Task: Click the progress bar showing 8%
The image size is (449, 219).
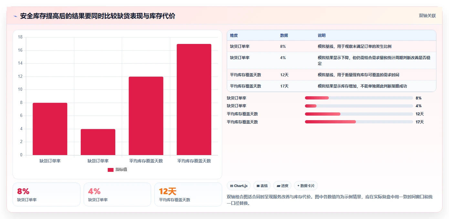Action: click(359, 98)
